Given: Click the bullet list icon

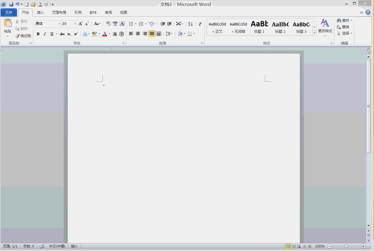Looking at the screenshot, I should click(131, 24).
